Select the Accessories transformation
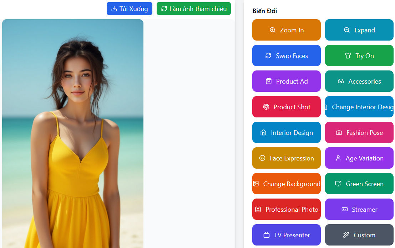Image resolution: width=395 pixels, height=248 pixels. point(359,81)
